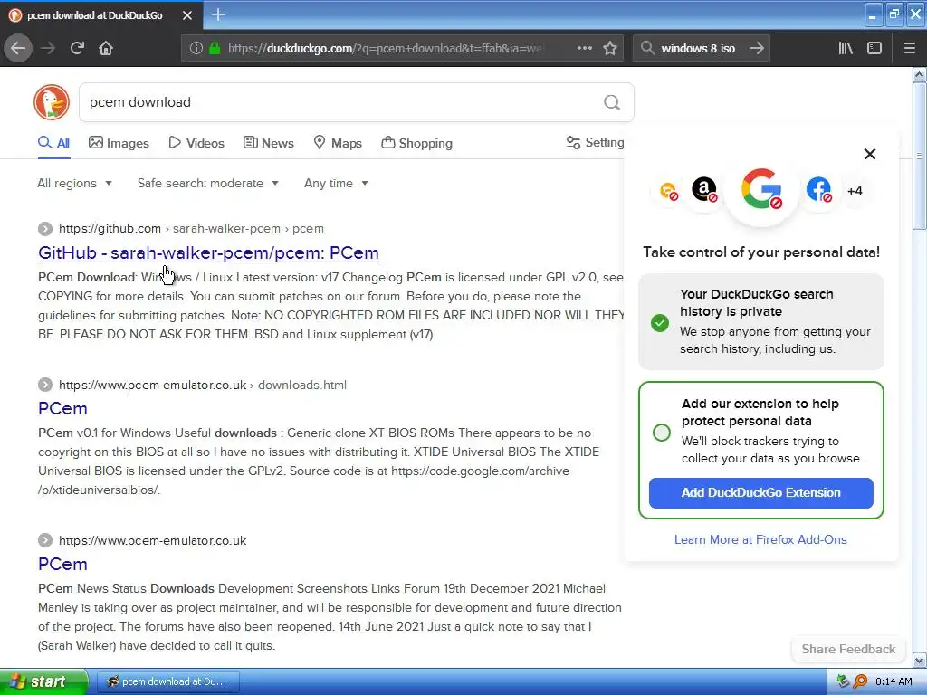Image resolution: width=927 pixels, height=695 pixels.
Task: Expand the 'All regions' dropdown
Action: pos(74,183)
